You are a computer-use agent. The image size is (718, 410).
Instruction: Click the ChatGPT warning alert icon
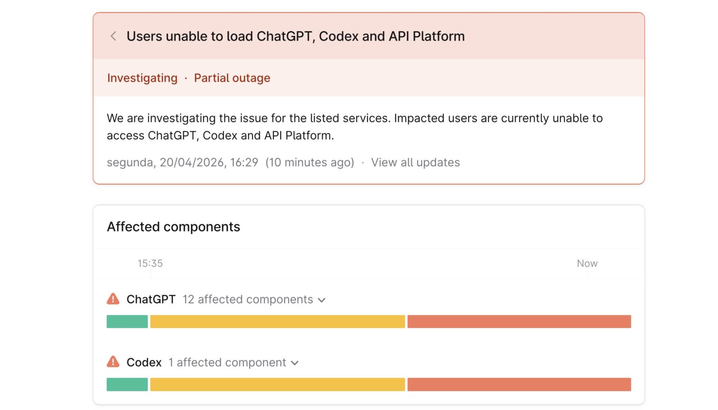coord(113,298)
